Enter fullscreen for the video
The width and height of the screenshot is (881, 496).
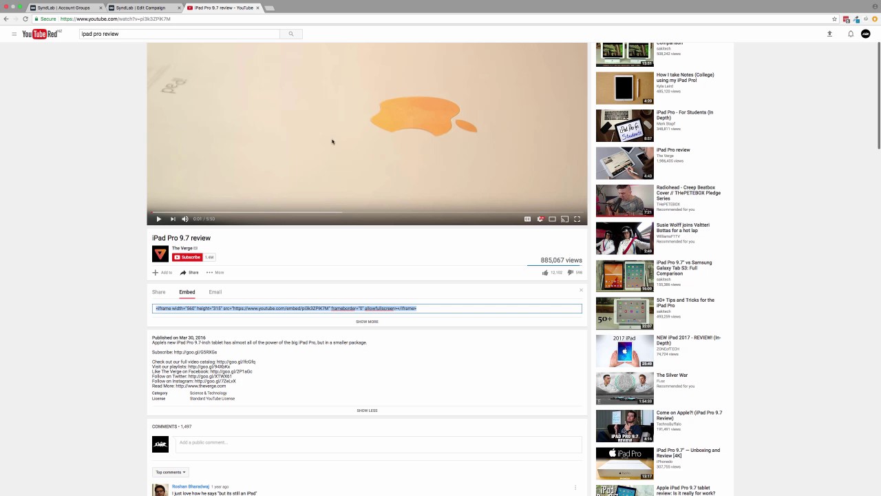tap(577, 219)
